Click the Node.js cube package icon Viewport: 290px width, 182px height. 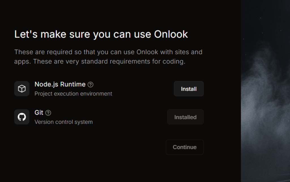(x=22, y=89)
